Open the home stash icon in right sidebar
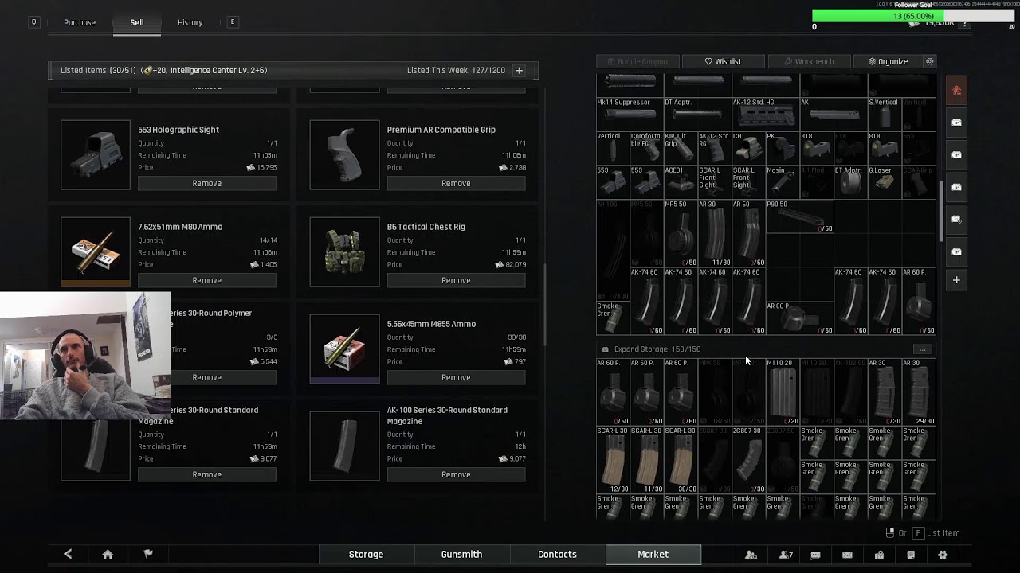1020x573 pixels. click(x=956, y=91)
